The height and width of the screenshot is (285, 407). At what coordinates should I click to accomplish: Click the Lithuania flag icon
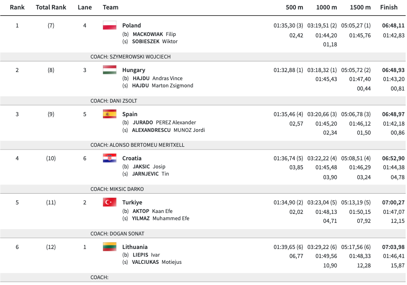coord(110,247)
